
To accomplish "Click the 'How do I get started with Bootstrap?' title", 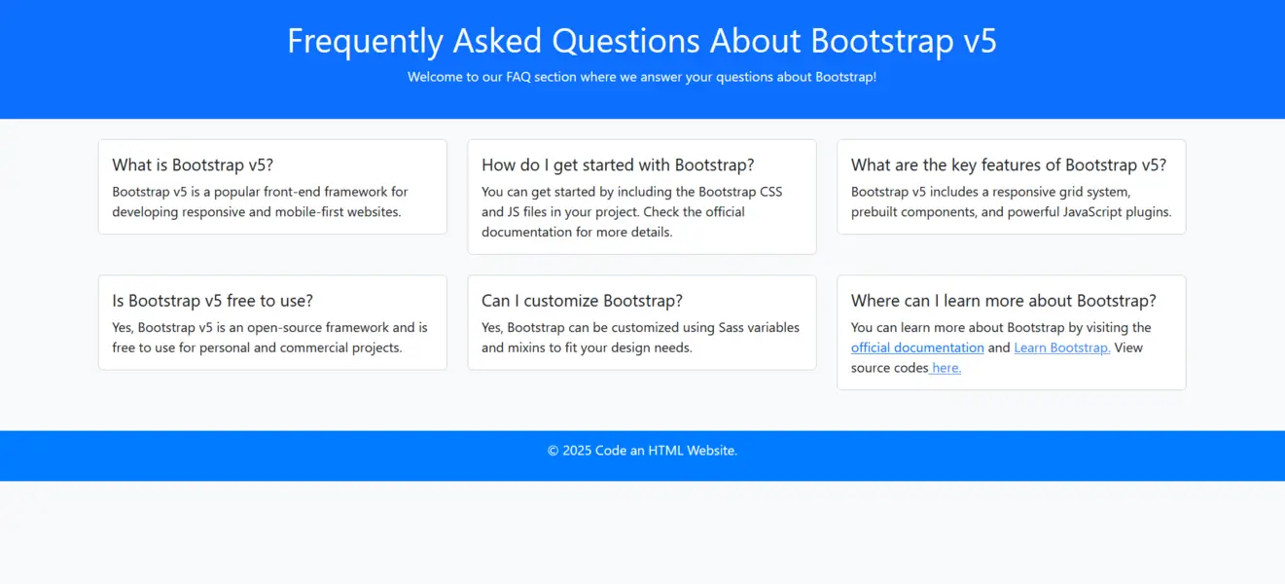I will pyautogui.click(x=618, y=164).
